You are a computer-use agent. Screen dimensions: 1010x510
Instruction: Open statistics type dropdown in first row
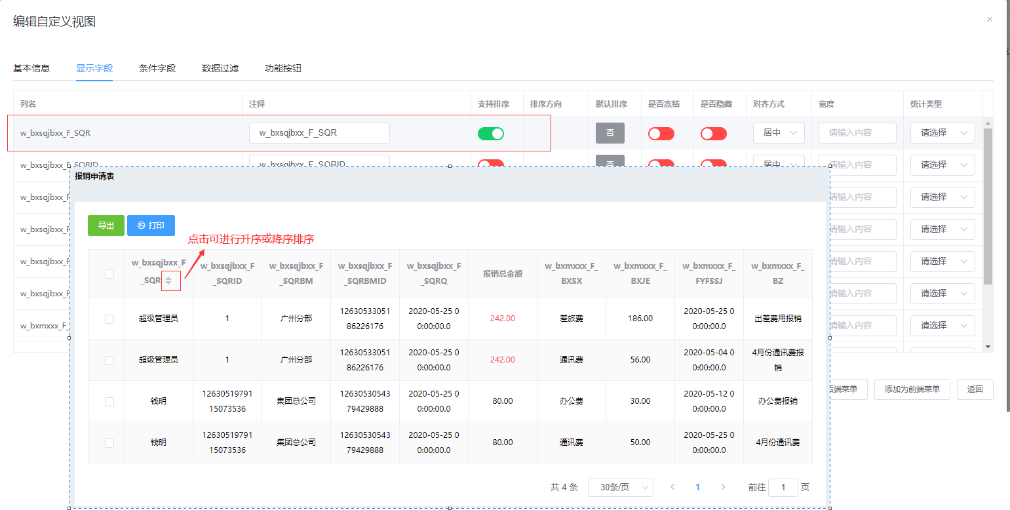click(942, 133)
